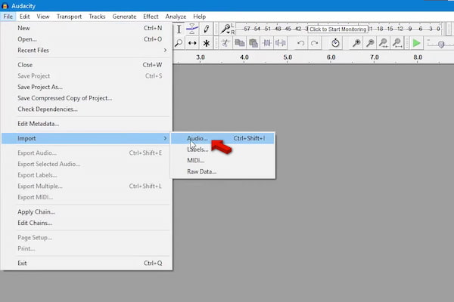Click the Redo arrow icon
Viewport: 454px width, 302px height.
point(315,43)
